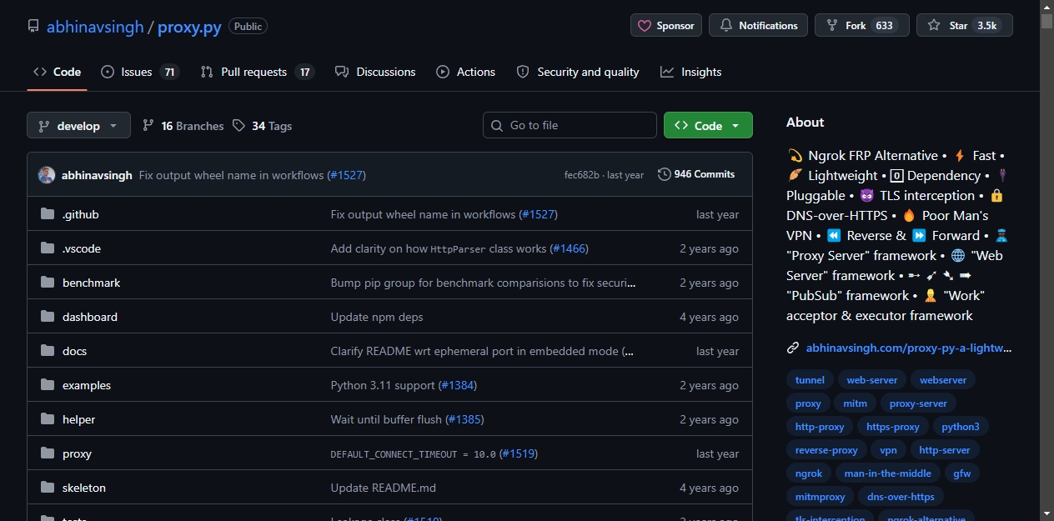Screen dimensions: 1054x521
Task: Open the proxy.py repository name link
Action: (189, 27)
